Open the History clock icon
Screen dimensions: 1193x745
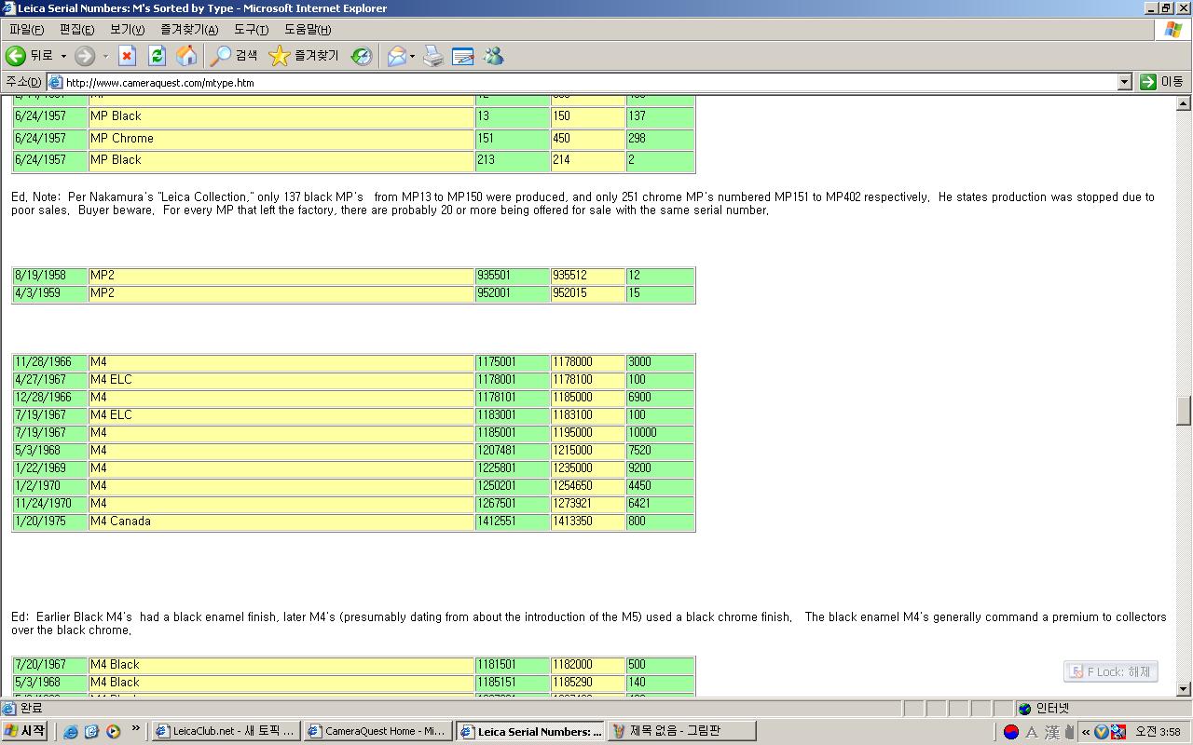pyautogui.click(x=361, y=56)
